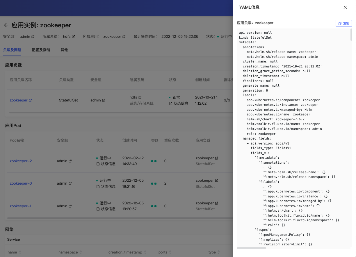Click 'creation_timestamp' YAML line
The image size is (356, 257).
tap(282, 66)
